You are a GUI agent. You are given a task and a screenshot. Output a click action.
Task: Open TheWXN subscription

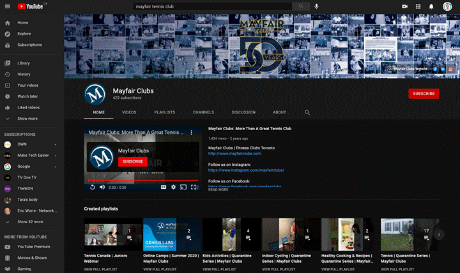point(31,189)
